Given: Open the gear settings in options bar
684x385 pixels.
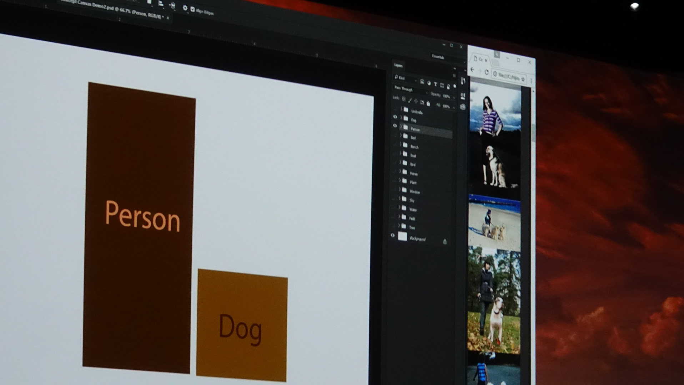Looking at the screenshot, I should [185, 8].
